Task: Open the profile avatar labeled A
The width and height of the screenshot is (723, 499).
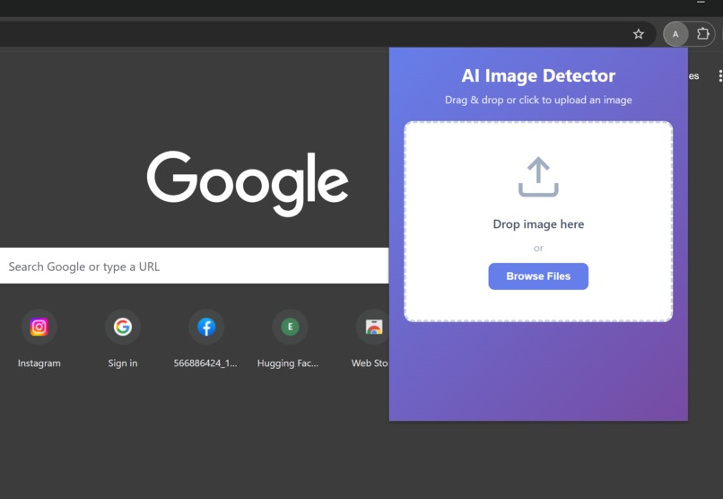Action: pyautogui.click(x=675, y=34)
